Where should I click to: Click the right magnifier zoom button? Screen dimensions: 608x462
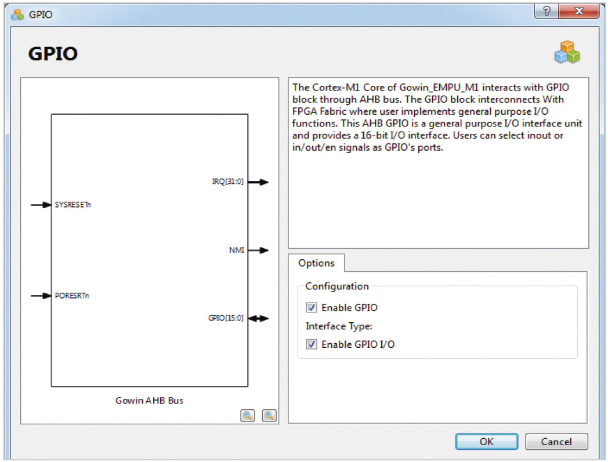tap(269, 415)
